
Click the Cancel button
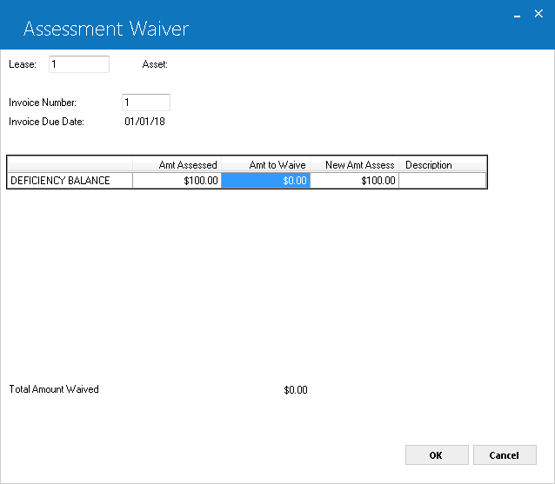click(x=505, y=455)
